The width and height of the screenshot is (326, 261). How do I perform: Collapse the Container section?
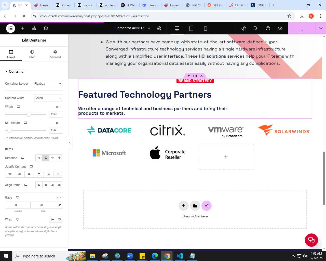(x=15, y=71)
